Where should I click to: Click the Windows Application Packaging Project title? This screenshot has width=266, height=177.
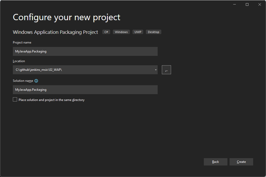point(55,32)
